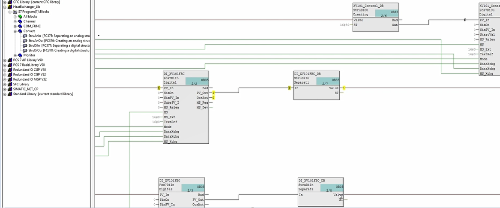Expand the Monitor folder
This screenshot has height=208, width=500.
pos(15,55)
